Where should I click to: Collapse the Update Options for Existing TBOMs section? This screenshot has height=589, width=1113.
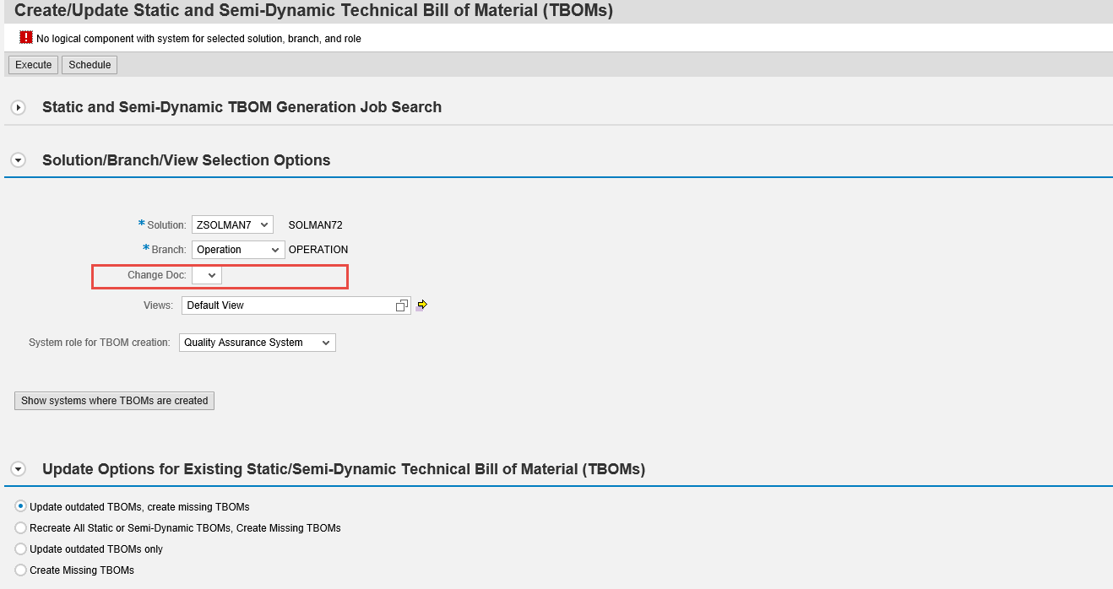click(19, 469)
